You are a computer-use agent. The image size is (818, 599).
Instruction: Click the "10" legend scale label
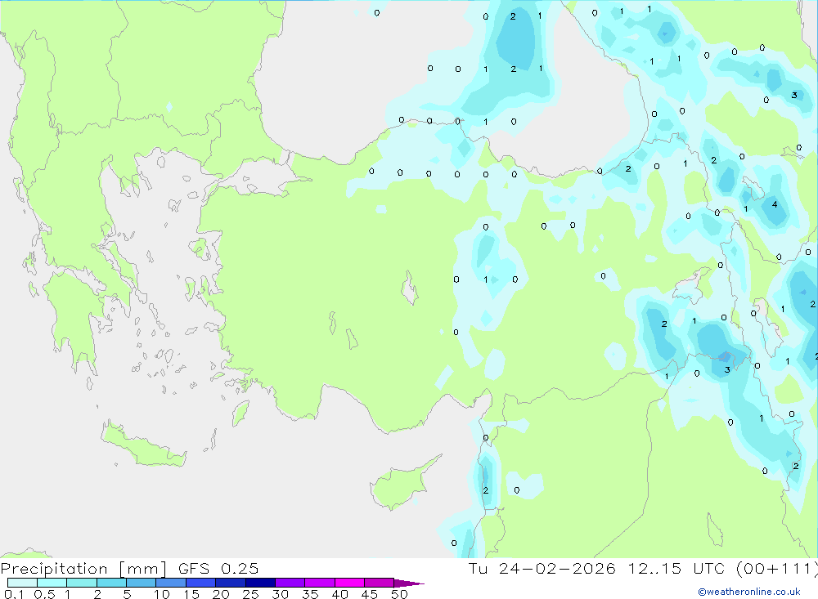click(161, 594)
